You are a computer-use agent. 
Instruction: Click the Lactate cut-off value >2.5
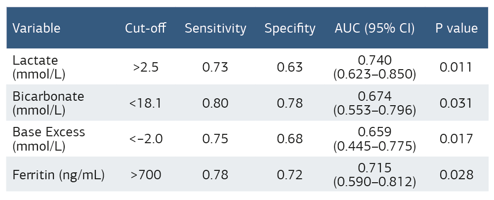tap(145, 67)
